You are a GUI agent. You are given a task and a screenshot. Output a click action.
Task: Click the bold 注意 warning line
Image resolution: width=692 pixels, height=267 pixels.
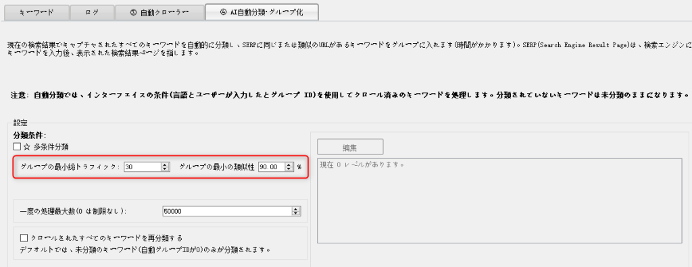(x=350, y=95)
